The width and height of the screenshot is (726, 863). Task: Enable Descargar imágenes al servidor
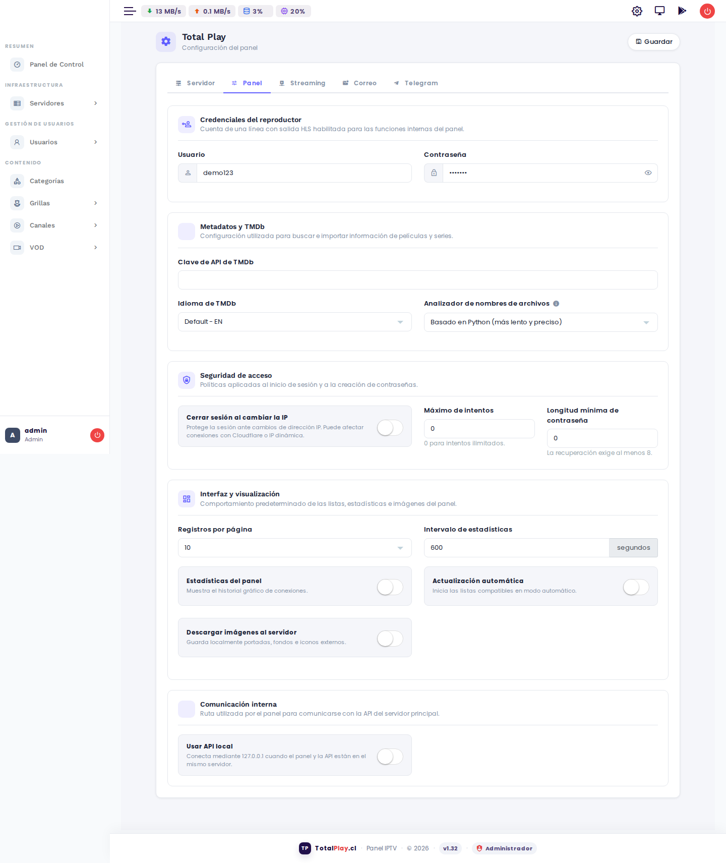point(390,639)
